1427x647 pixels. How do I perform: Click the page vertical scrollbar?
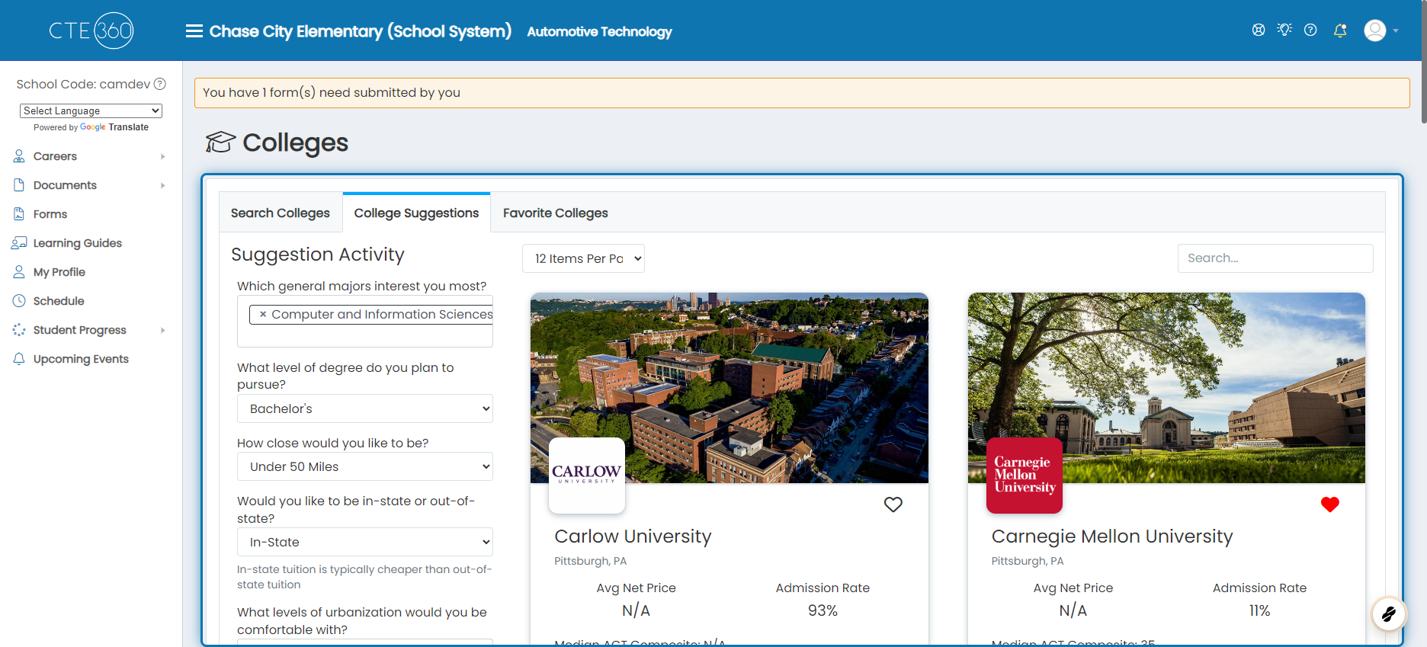click(x=1424, y=61)
